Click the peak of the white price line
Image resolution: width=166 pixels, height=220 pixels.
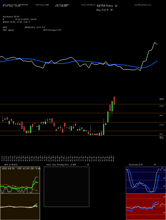tap(154, 42)
